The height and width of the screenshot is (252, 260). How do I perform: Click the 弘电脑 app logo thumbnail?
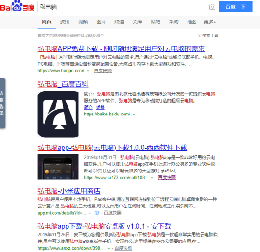coord(58,114)
